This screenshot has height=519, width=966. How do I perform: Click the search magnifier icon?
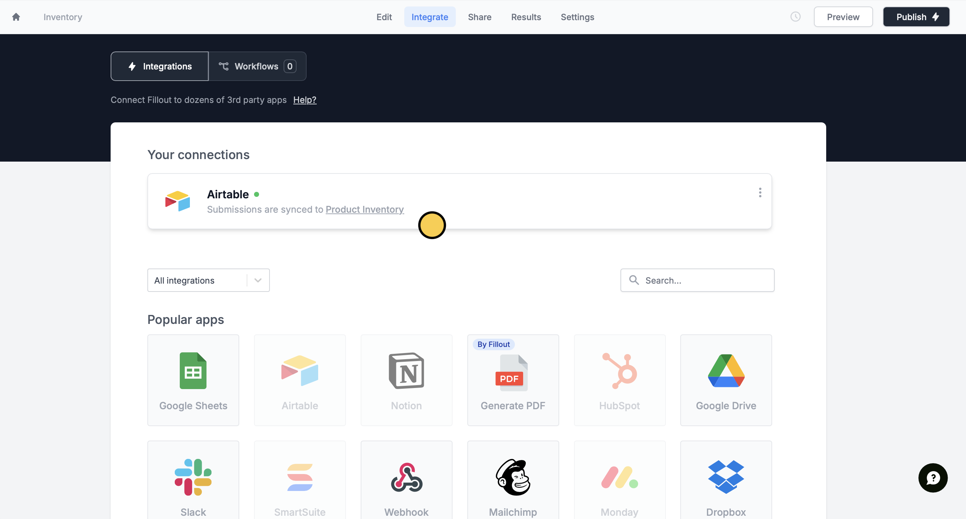pos(634,280)
